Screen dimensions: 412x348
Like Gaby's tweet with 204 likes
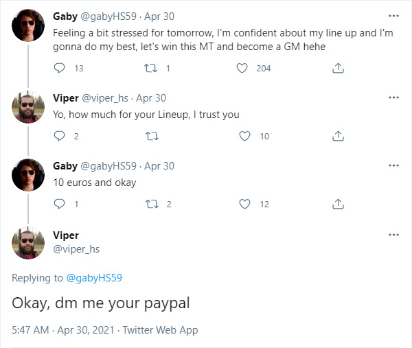tap(242, 68)
